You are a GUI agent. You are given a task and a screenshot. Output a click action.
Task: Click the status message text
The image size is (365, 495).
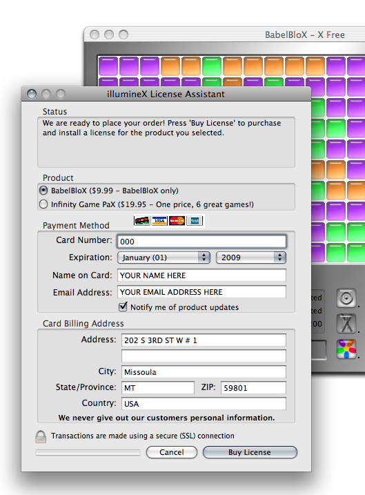(x=161, y=128)
